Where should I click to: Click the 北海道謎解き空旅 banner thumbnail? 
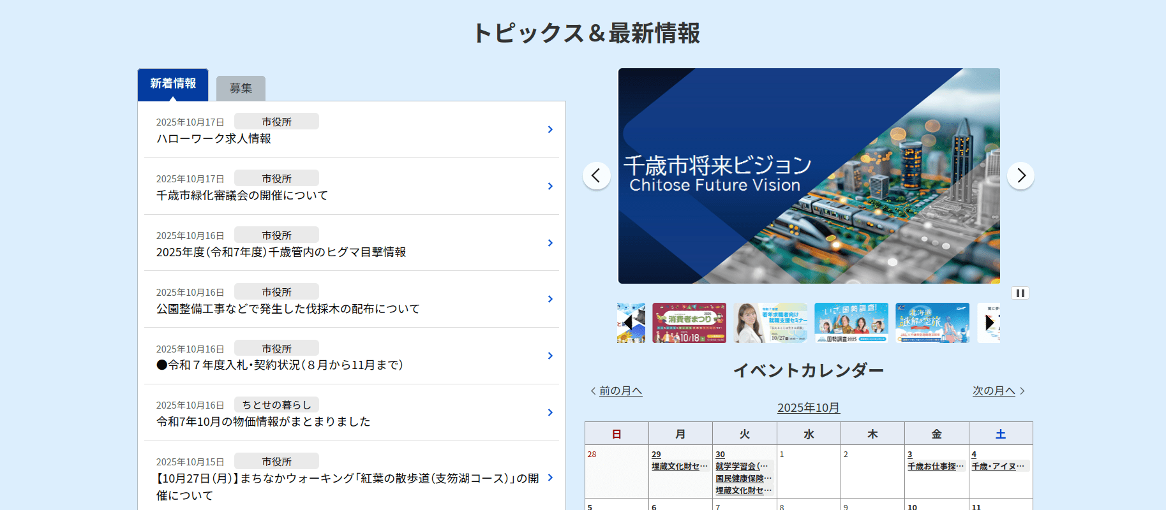click(932, 323)
